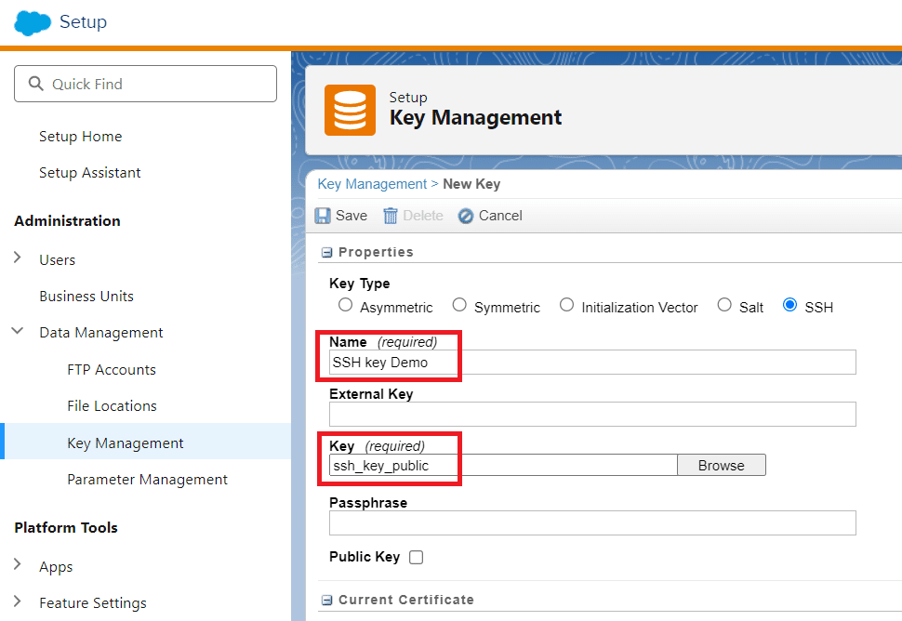Click the orange Key Management database icon
The width and height of the screenshot is (902, 621).
(350, 110)
